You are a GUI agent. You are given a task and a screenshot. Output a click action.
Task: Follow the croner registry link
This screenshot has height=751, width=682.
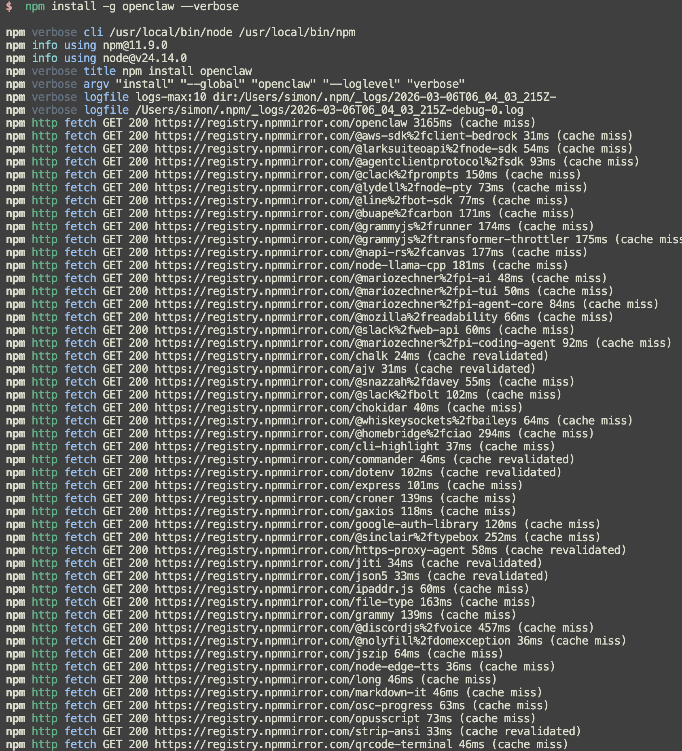click(274, 499)
